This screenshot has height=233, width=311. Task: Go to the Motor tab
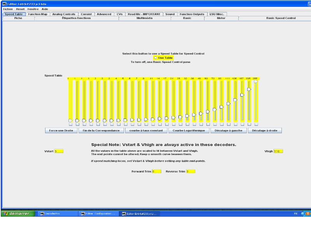221,18
